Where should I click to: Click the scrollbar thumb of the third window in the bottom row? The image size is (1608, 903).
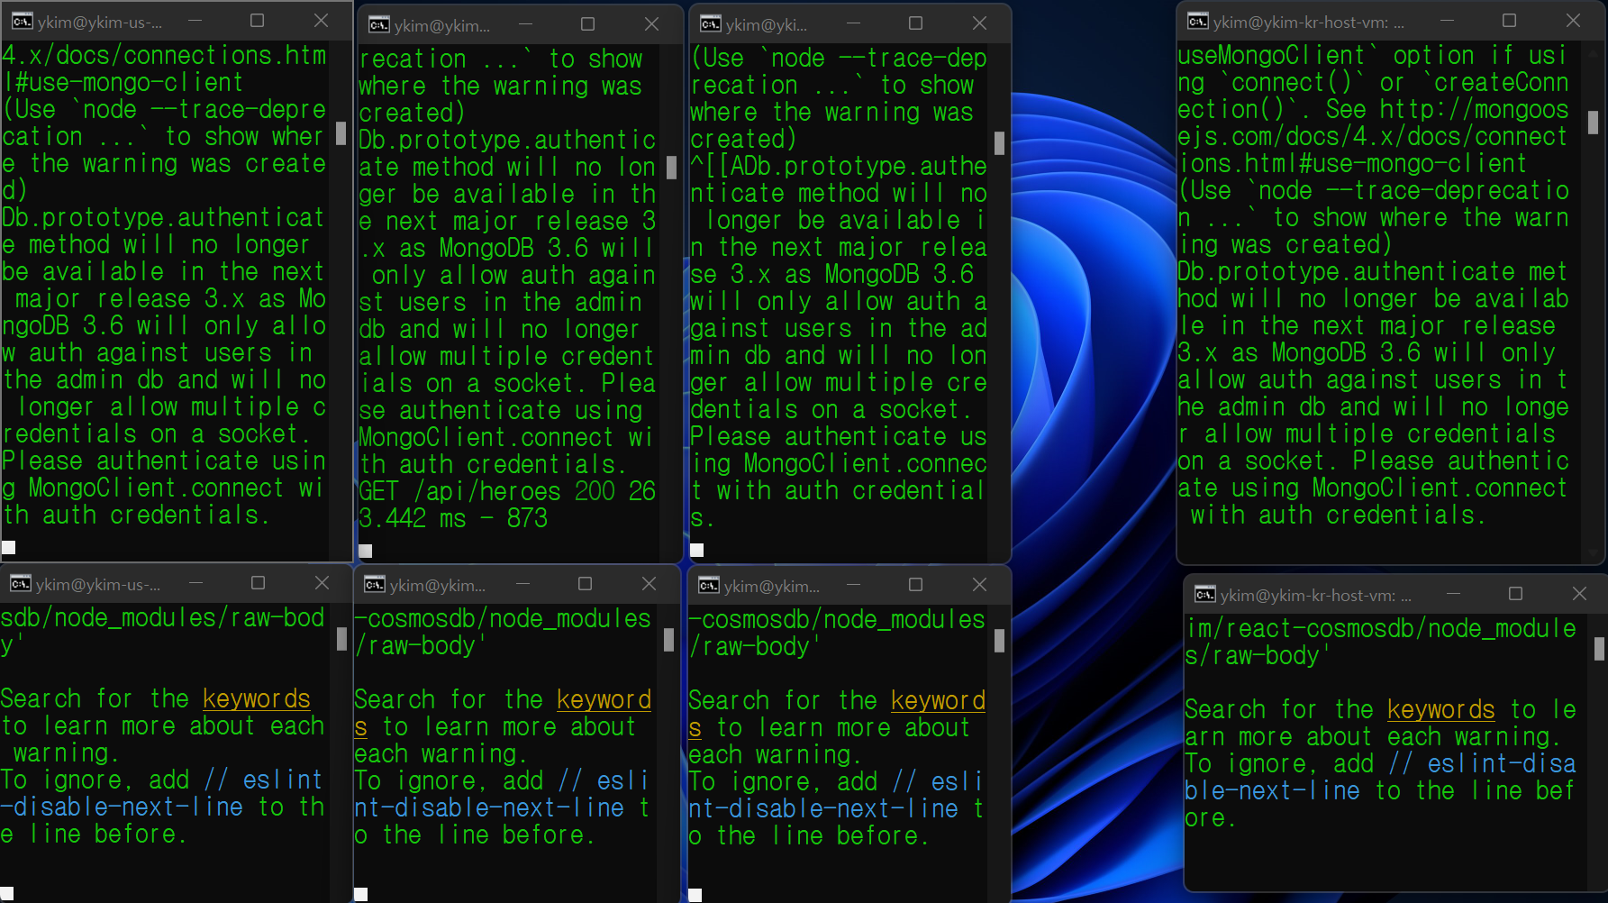pos(999,641)
